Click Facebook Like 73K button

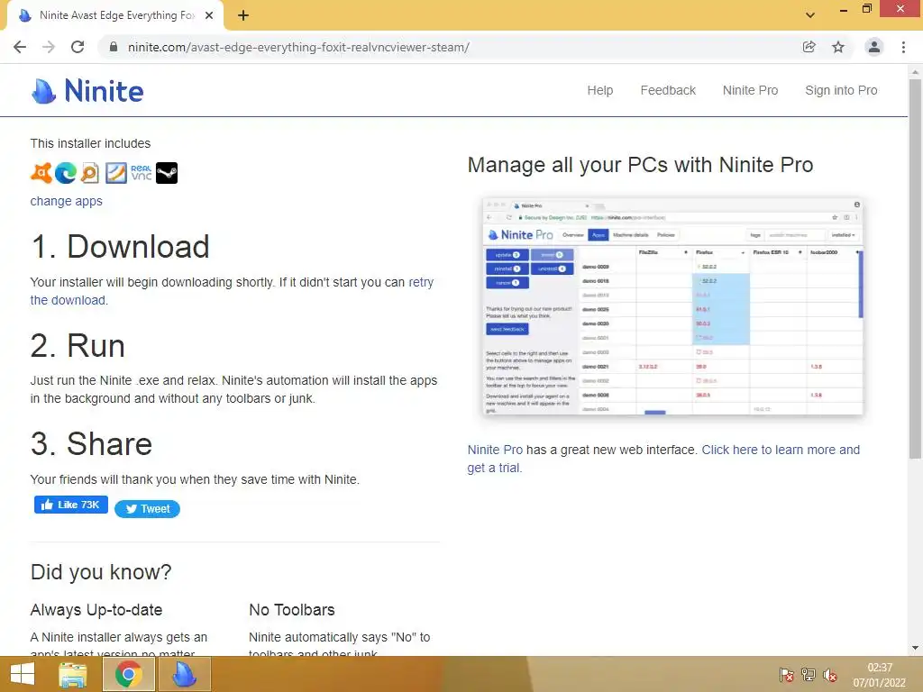tap(70, 505)
